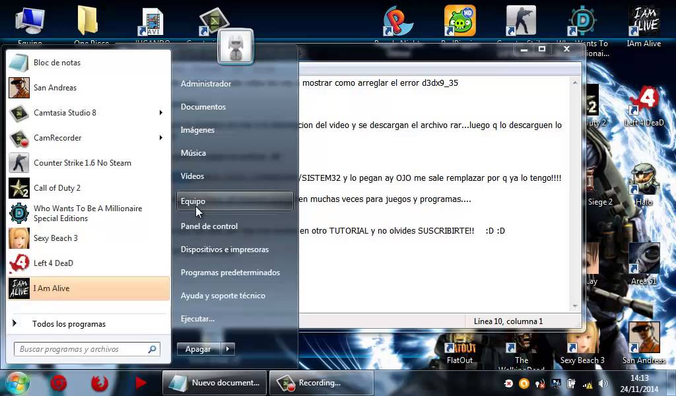Click the Apagar shutdown button
Image resolution: width=676 pixels, height=396 pixels.
click(x=198, y=349)
